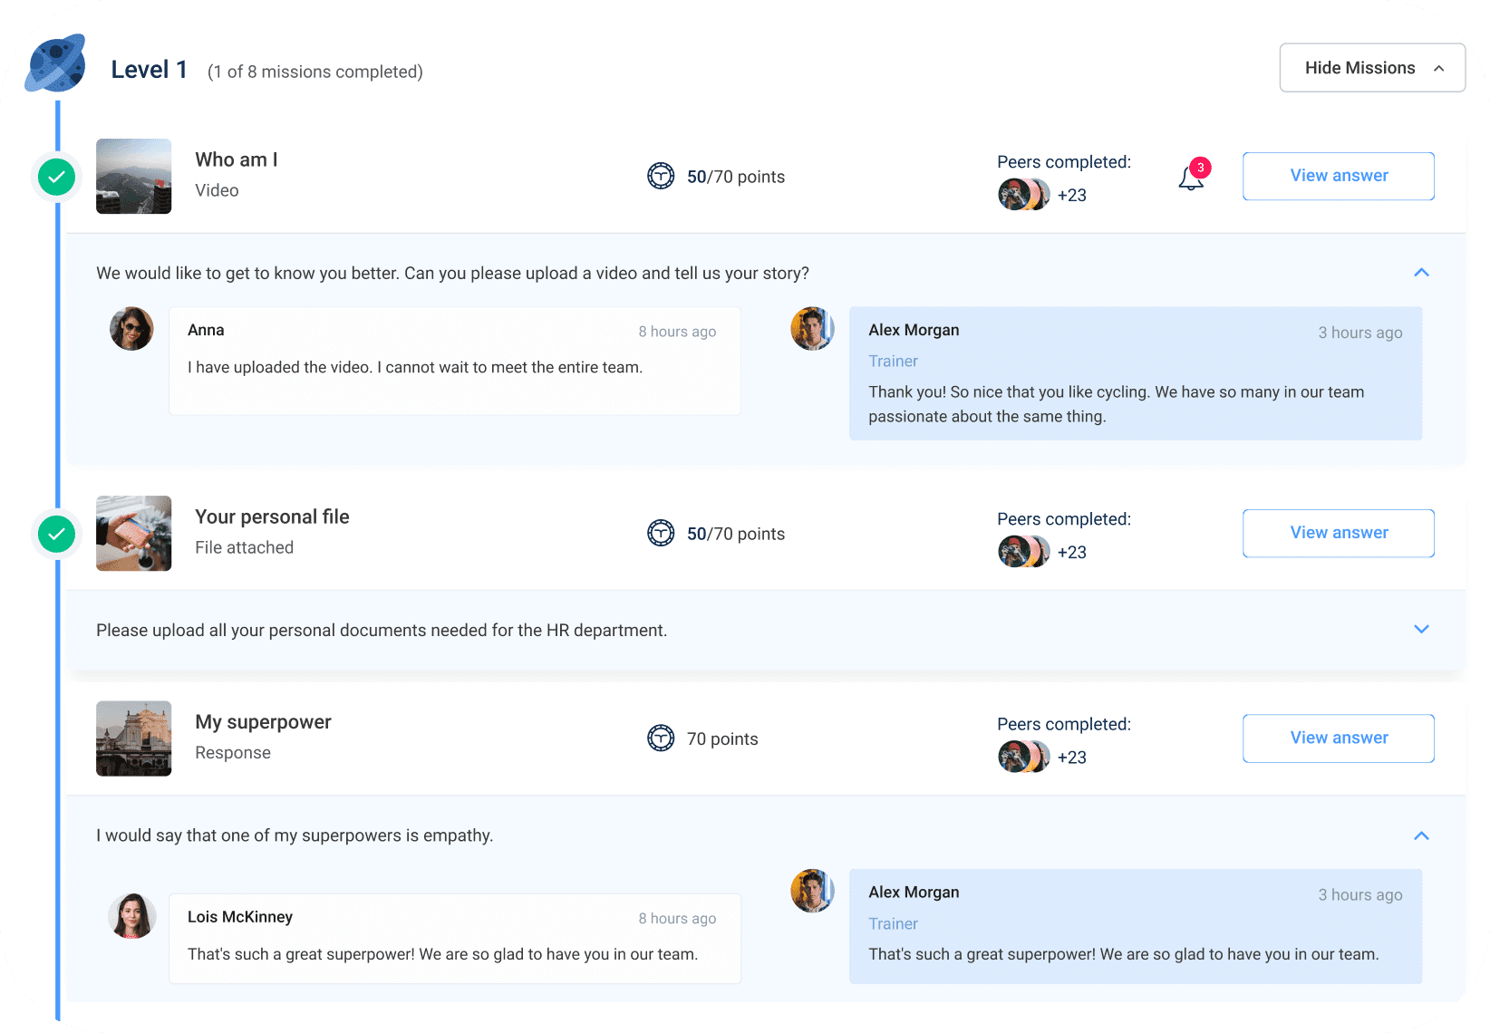Click green checkmark on Who am I mission
1490x1033 pixels.
point(56,177)
